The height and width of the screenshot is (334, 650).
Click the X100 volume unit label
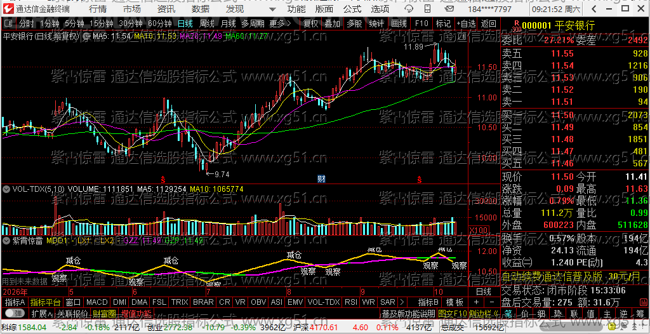[477, 230]
